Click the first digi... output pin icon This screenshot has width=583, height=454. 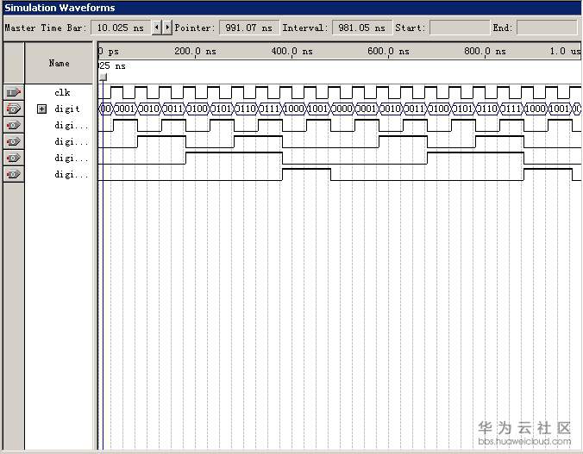(x=14, y=125)
